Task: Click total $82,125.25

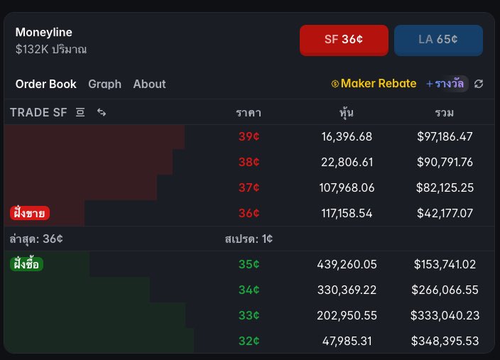Action: click(445, 187)
